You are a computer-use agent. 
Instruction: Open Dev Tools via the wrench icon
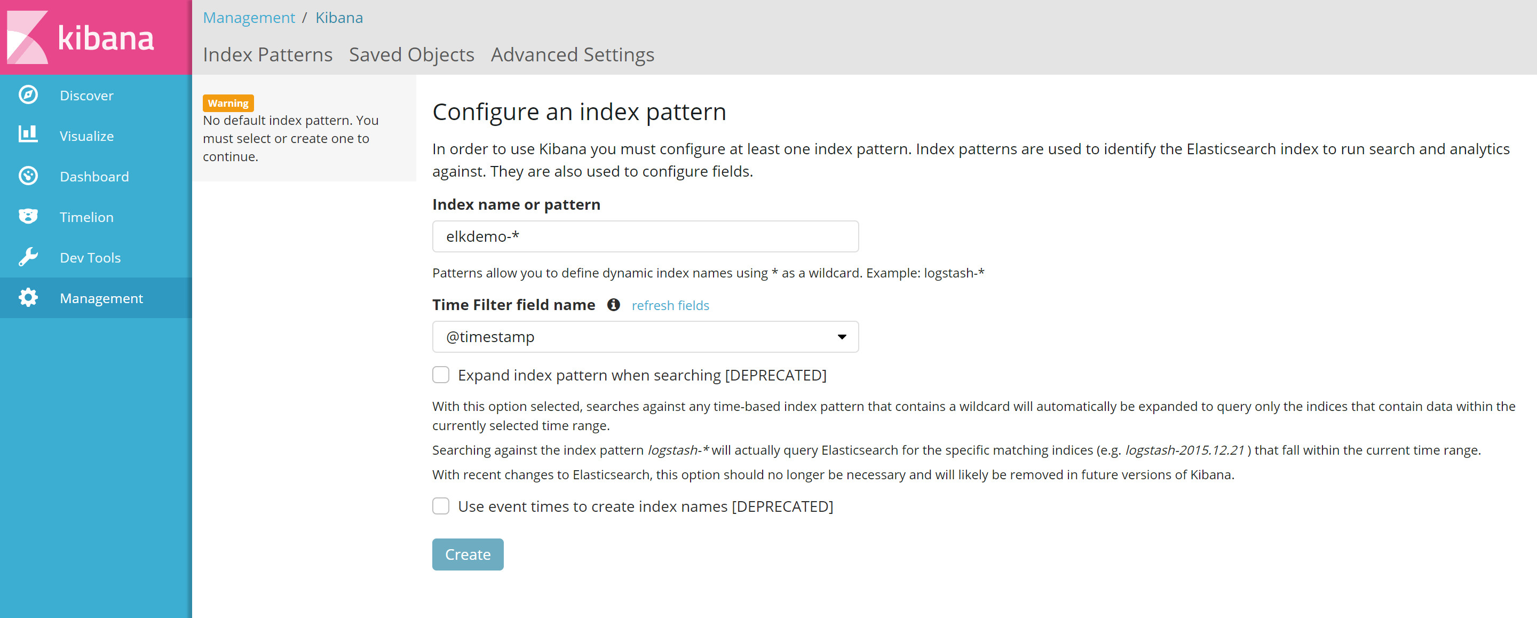29,257
